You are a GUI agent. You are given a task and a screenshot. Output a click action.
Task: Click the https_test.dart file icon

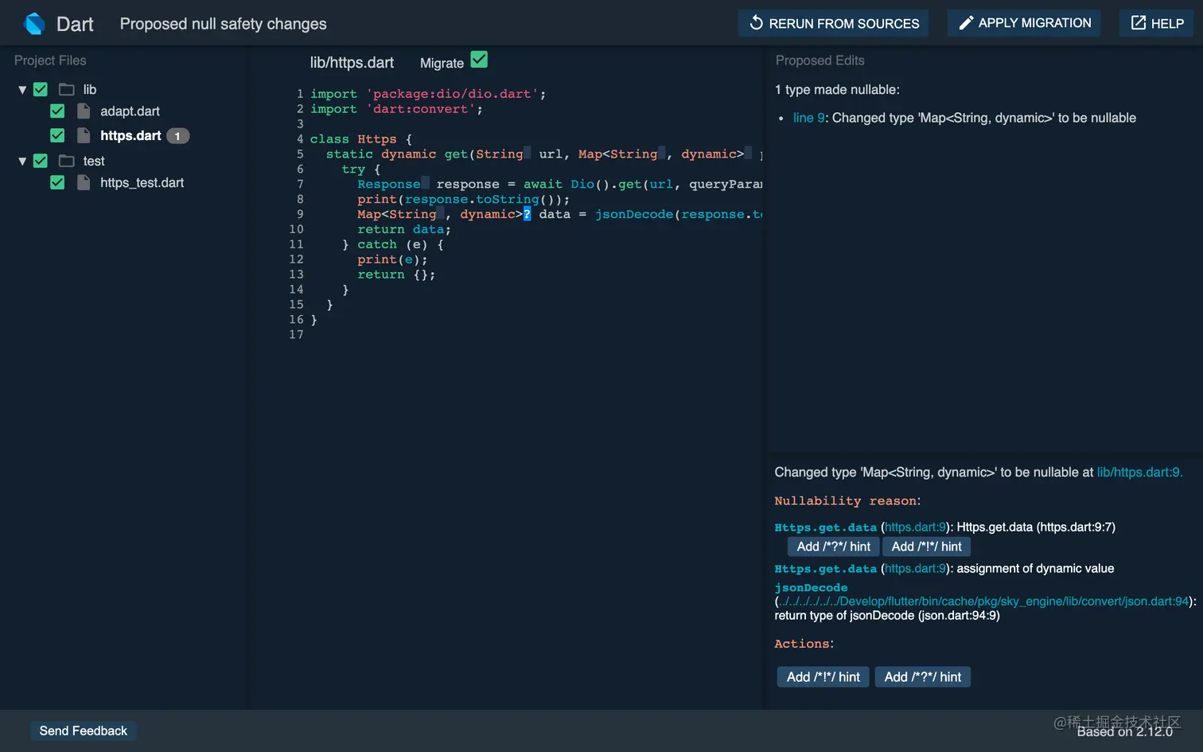point(84,182)
